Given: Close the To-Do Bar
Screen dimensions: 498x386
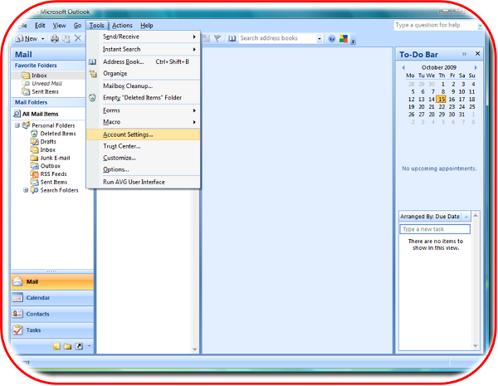Looking at the screenshot, I should coord(478,54).
